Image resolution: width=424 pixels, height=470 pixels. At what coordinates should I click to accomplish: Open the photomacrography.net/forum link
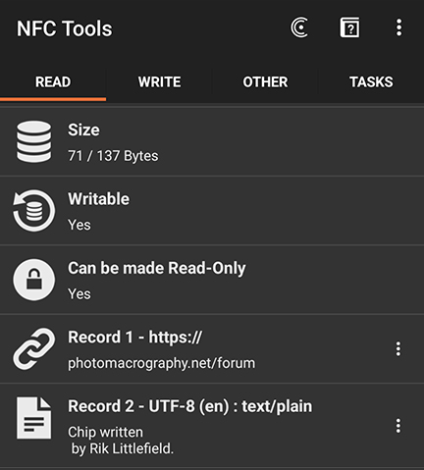pyautogui.click(x=161, y=363)
